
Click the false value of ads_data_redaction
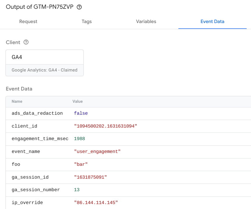click(x=81, y=113)
